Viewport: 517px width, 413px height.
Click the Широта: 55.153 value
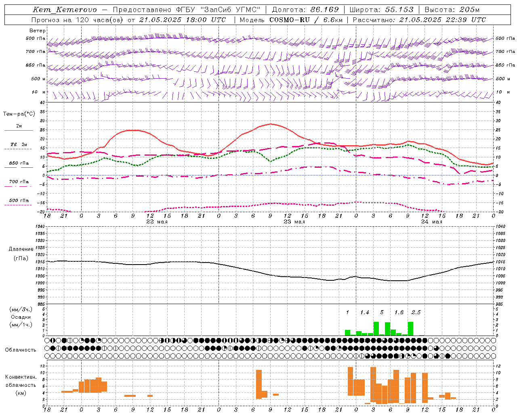(382, 10)
